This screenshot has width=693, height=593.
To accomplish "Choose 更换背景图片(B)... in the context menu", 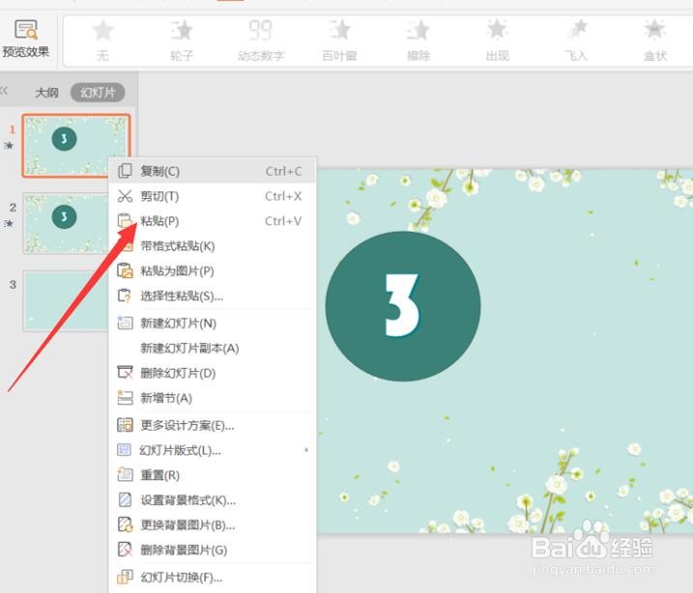I will click(x=213, y=525).
